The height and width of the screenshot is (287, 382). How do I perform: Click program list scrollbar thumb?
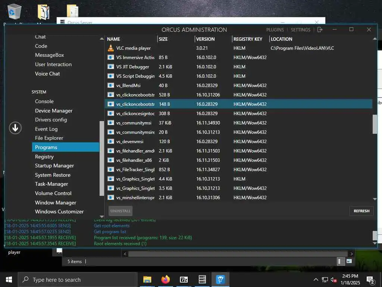(x=375, y=124)
